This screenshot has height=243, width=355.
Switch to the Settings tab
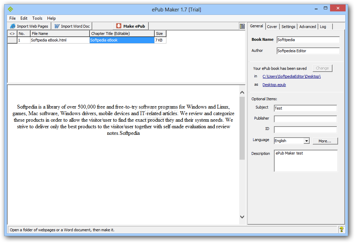pos(288,27)
